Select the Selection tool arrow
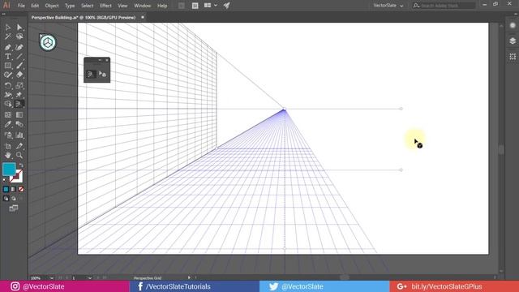 [x=8, y=27]
